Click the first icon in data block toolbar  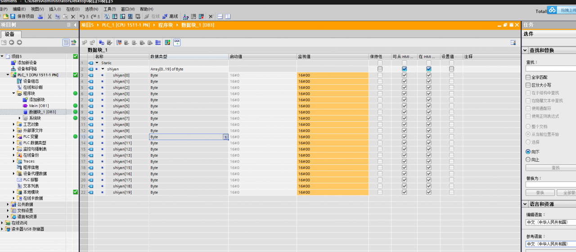[85, 42]
